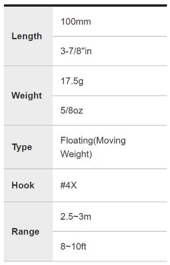Click the 8~10ft range value
The width and height of the screenshot is (170, 265).
(x=73, y=246)
